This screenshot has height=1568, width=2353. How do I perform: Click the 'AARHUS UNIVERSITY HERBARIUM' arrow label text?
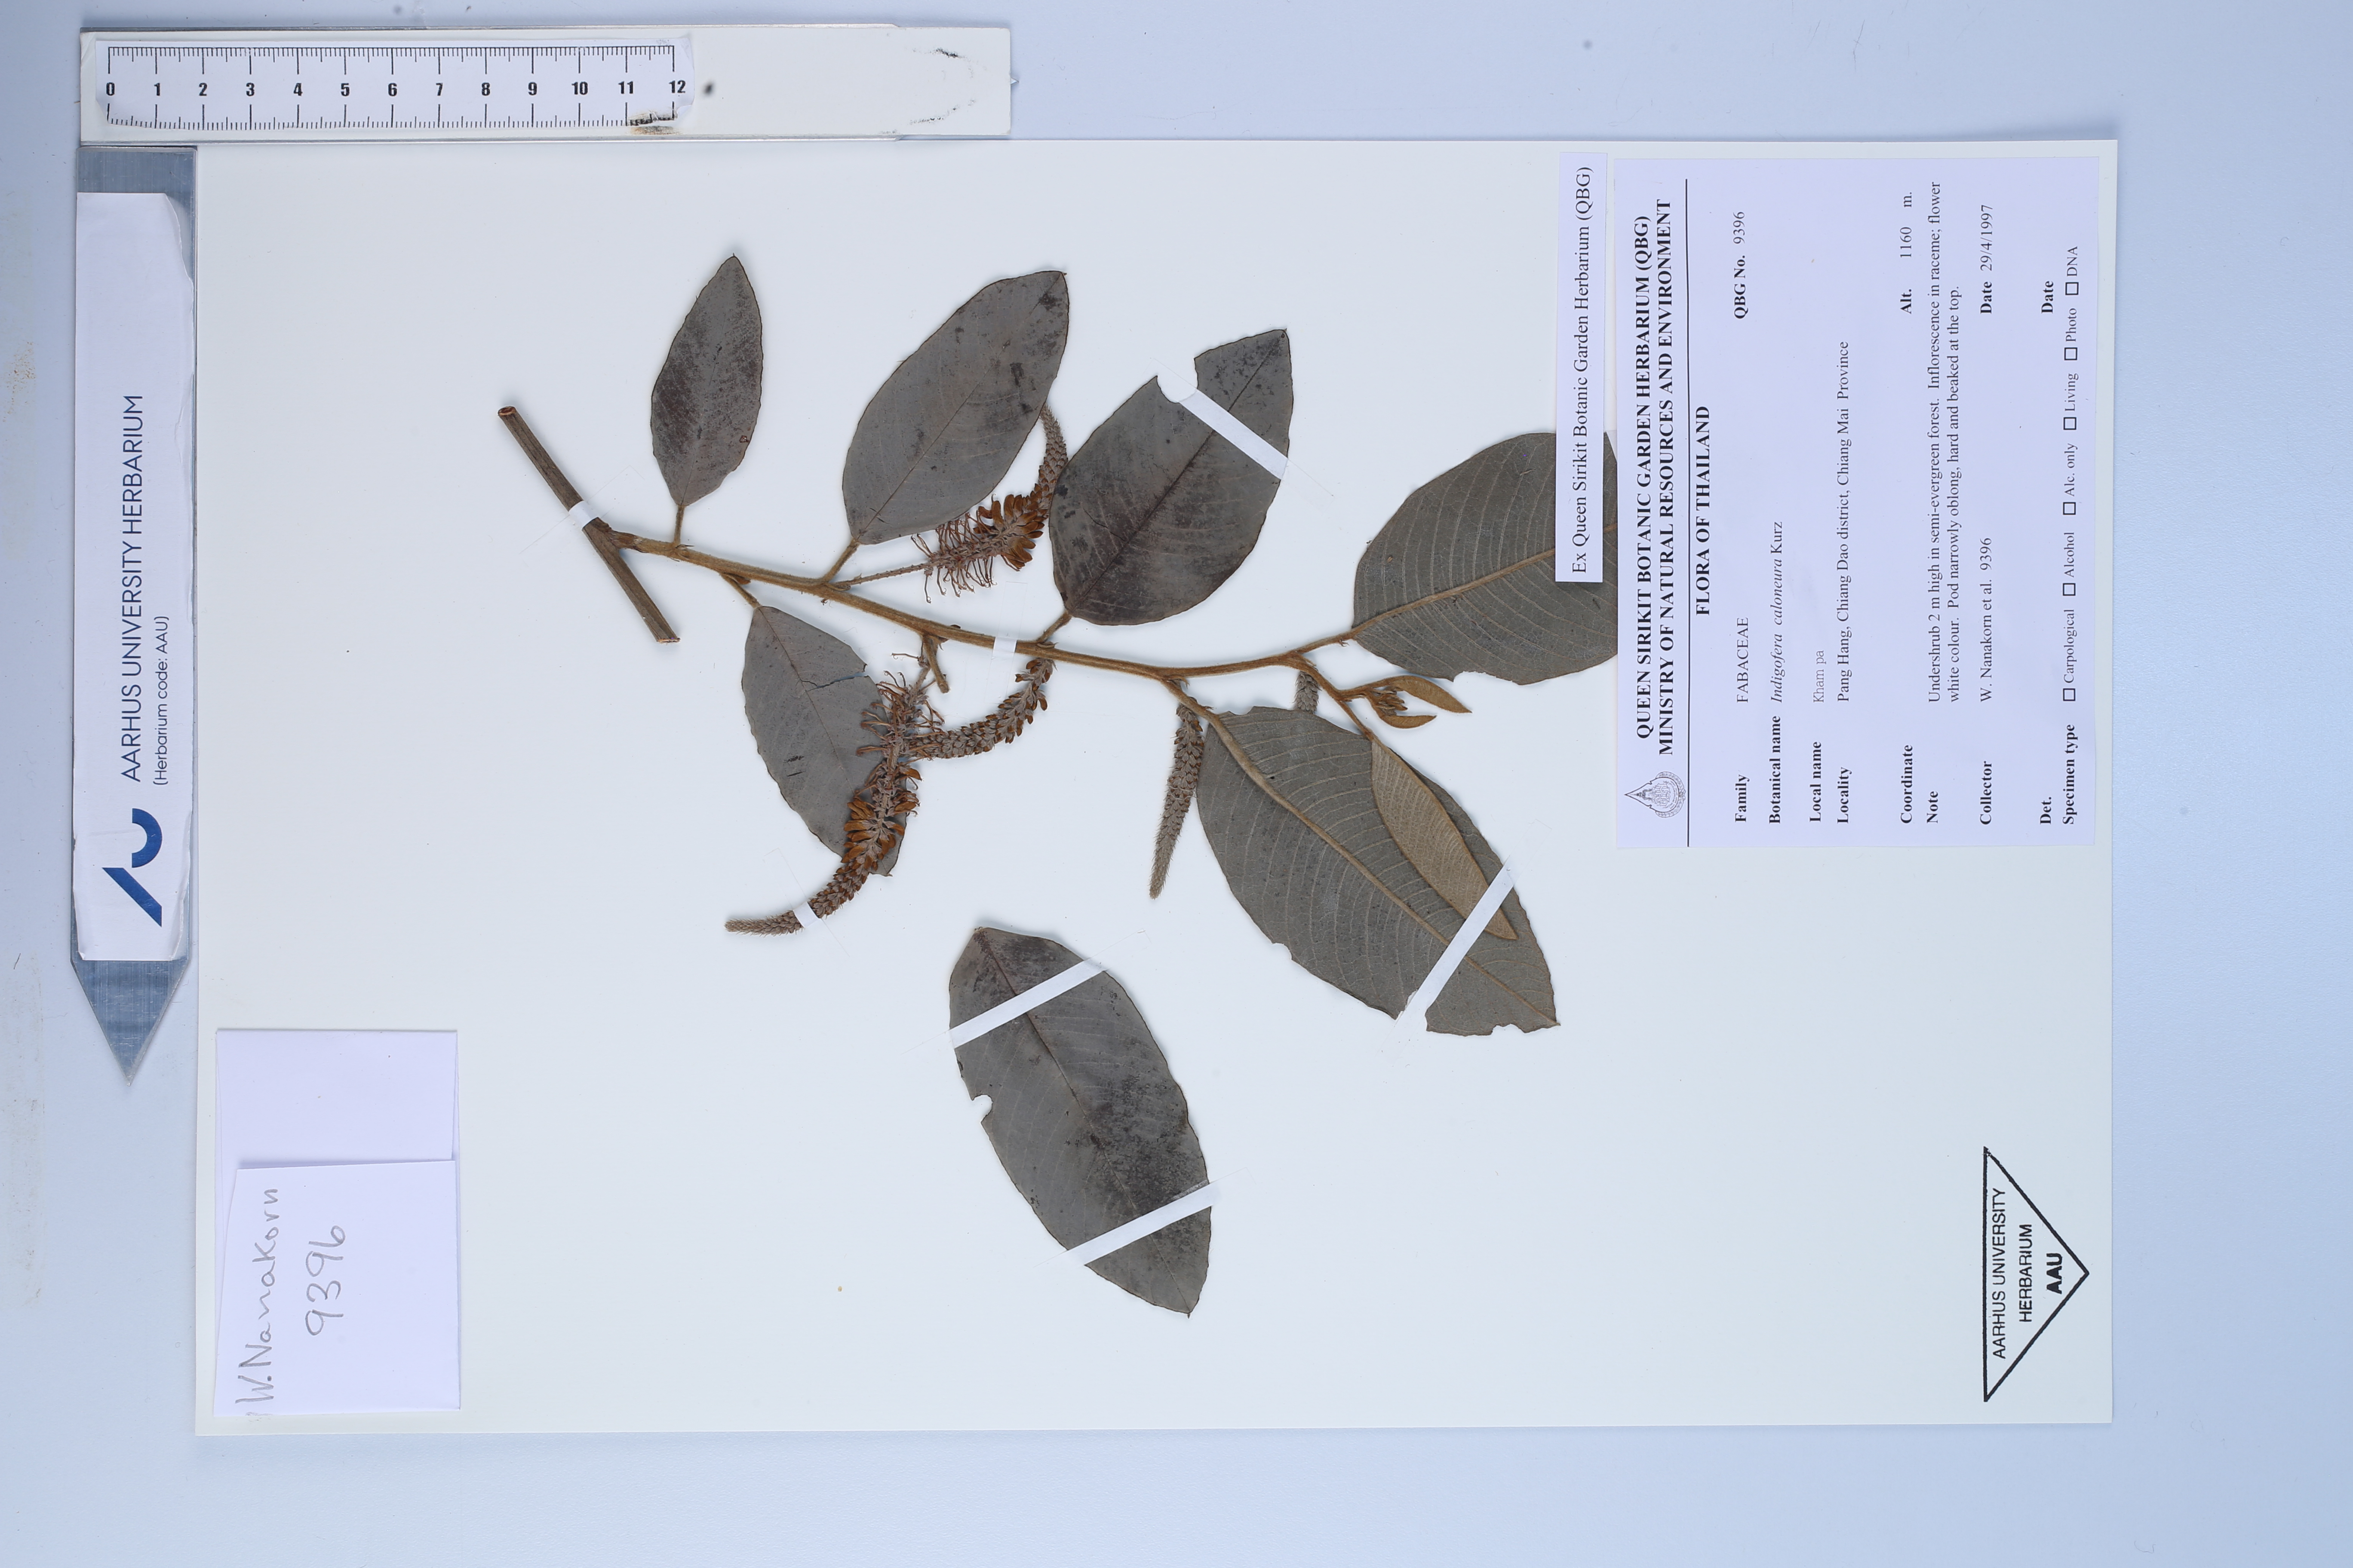pos(133,587)
